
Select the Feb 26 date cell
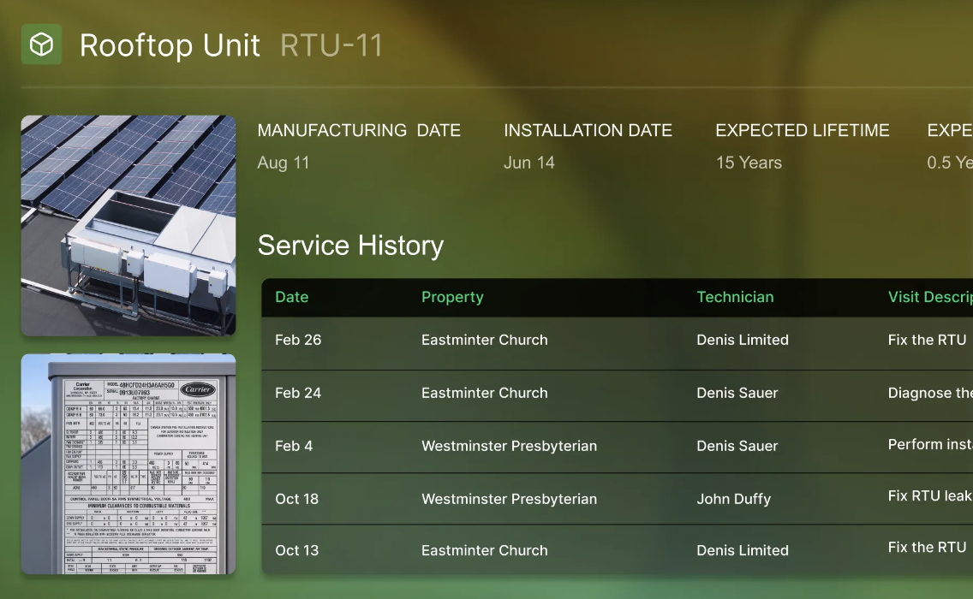pos(298,340)
